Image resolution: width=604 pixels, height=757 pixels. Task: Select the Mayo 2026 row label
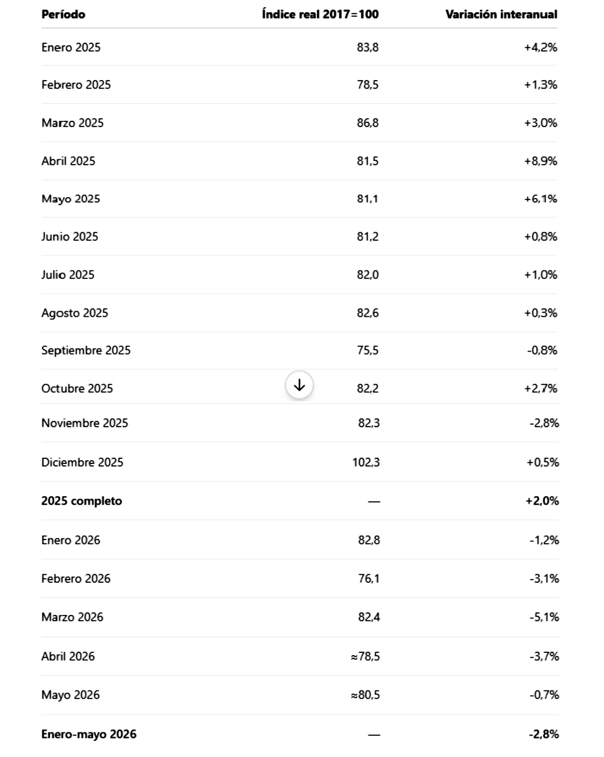(x=70, y=695)
